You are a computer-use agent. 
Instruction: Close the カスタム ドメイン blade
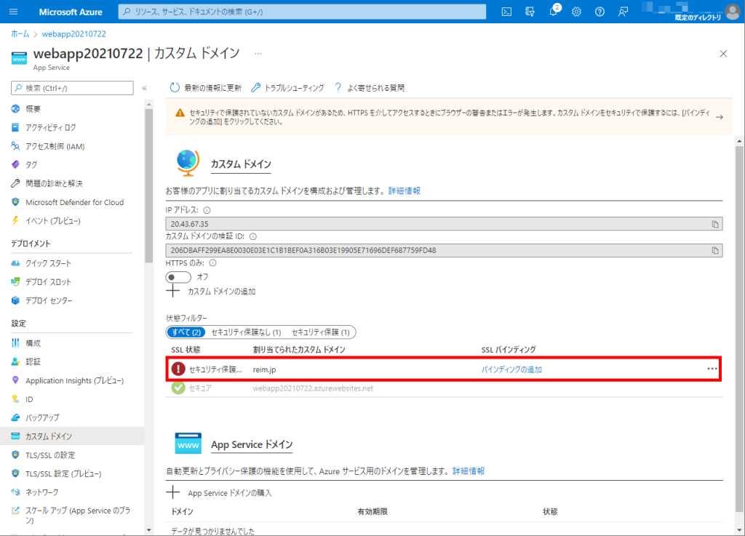tap(723, 54)
